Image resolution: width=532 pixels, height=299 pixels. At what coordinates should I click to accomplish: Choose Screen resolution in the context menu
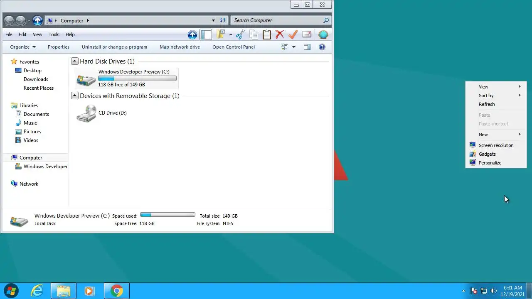pos(496,145)
